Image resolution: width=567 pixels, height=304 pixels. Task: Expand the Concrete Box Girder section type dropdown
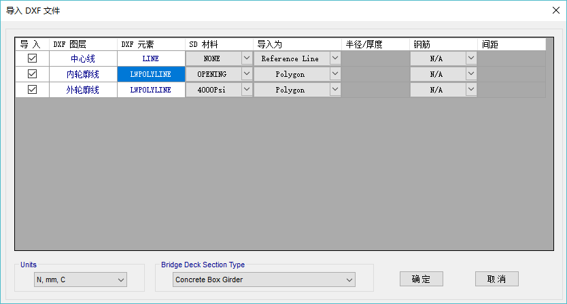(349, 280)
